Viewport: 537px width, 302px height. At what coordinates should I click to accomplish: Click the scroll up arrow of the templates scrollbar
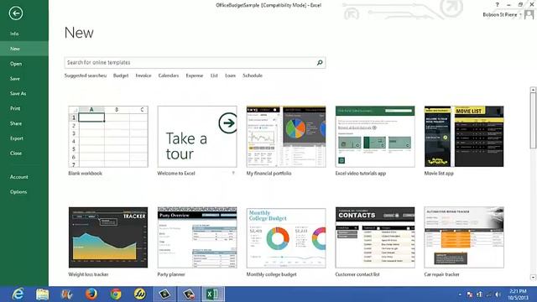pos(533,90)
